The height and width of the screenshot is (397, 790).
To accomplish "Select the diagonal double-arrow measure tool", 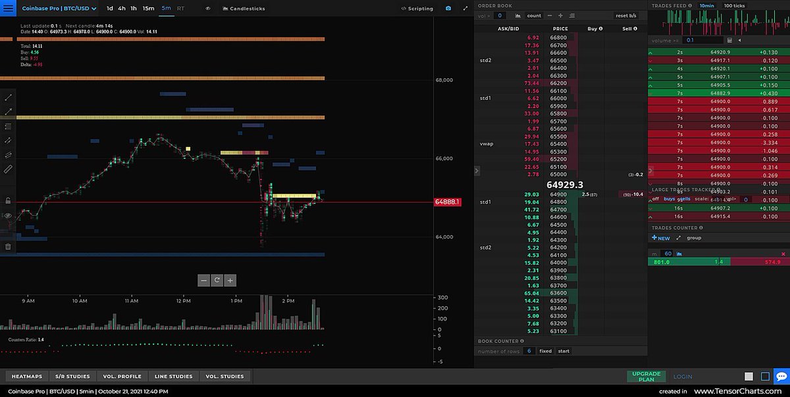I will [x=8, y=141].
